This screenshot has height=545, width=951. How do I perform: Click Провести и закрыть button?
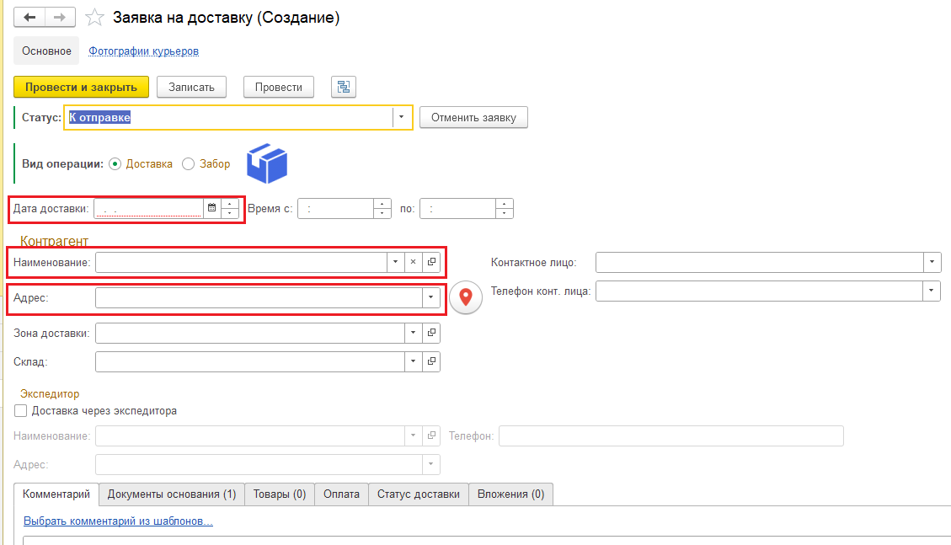[x=81, y=88]
